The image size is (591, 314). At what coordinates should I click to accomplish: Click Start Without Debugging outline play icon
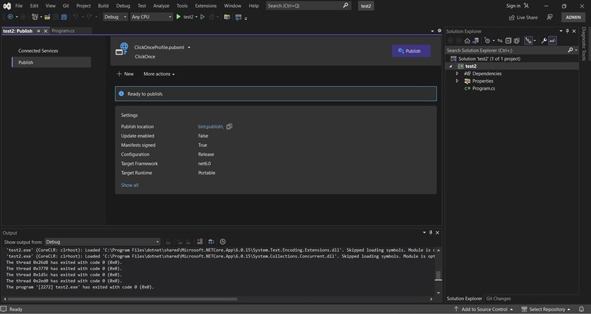point(202,17)
